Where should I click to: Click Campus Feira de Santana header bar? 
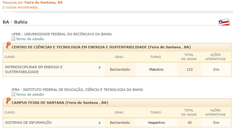(117, 103)
